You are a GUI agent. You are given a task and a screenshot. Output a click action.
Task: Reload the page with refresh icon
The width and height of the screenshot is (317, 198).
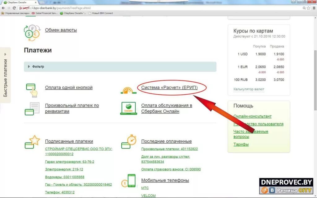point(14,8)
